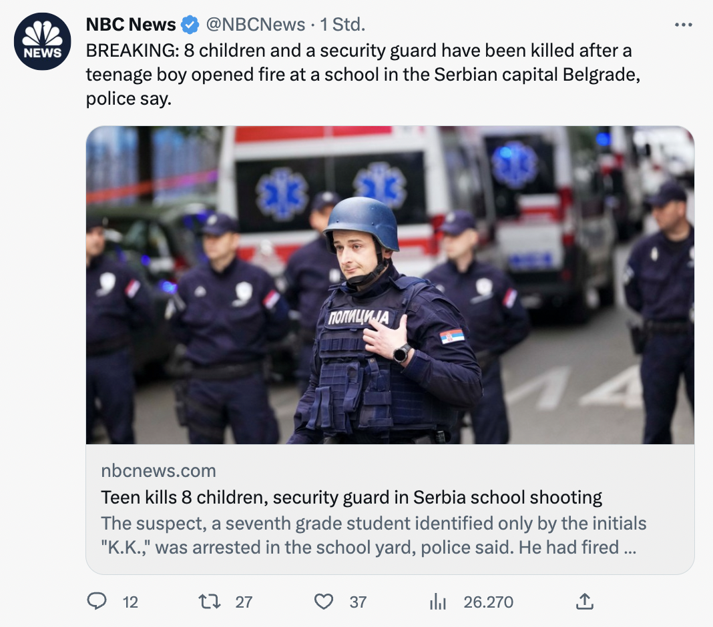Open the "Teen kills 8 children" headline
The width and height of the screenshot is (713, 627).
coord(352,498)
